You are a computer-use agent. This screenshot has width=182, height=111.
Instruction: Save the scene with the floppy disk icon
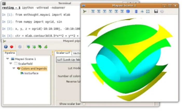(x=156, y=11)
